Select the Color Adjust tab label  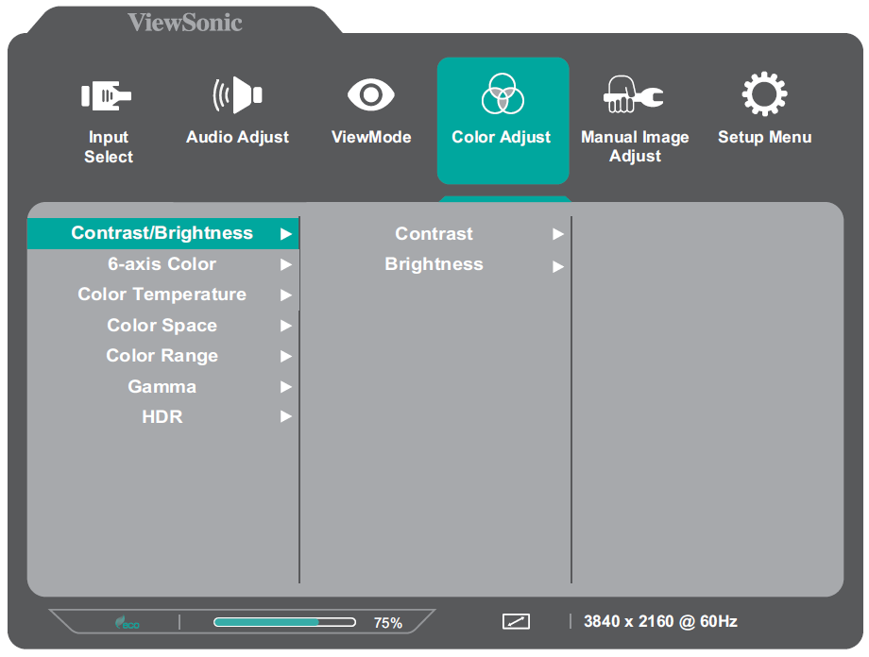502,138
